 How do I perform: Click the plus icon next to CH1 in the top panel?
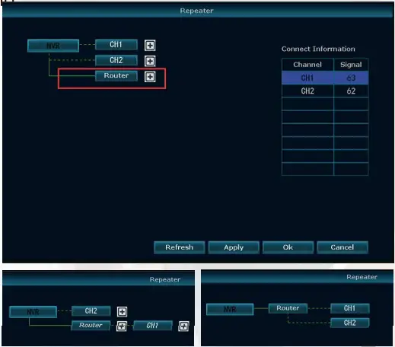150,46
